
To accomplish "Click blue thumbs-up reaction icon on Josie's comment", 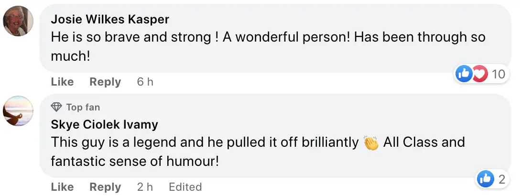I will [464, 74].
